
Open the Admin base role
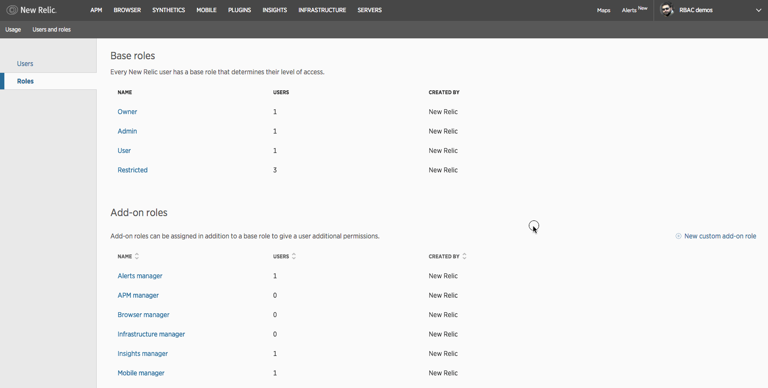click(127, 131)
